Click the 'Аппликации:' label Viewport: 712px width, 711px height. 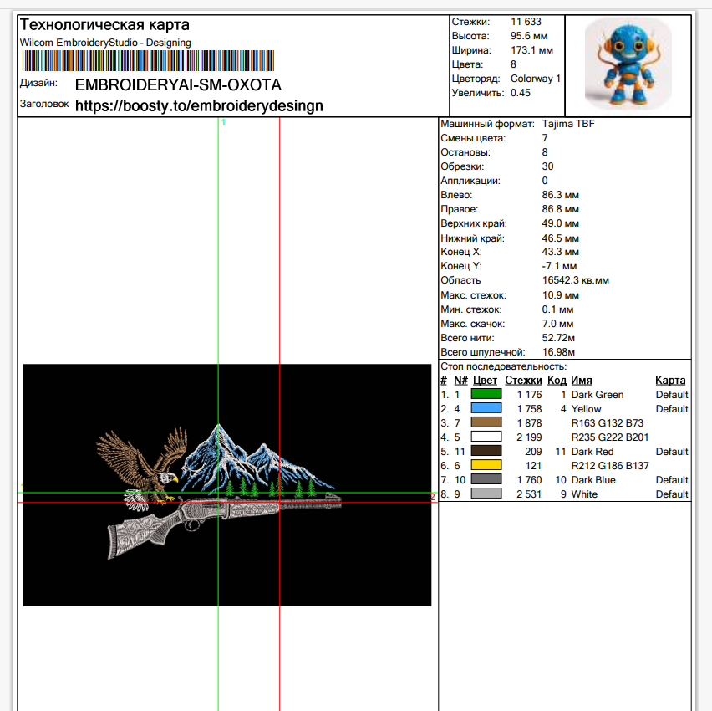pos(470,181)
